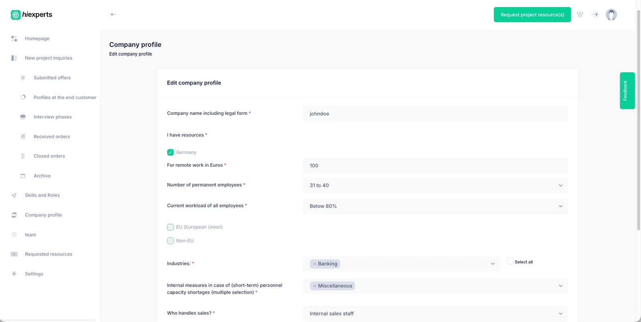Click the Closed orders icon
The image size is (641, 322).
(x=23, y=156)
